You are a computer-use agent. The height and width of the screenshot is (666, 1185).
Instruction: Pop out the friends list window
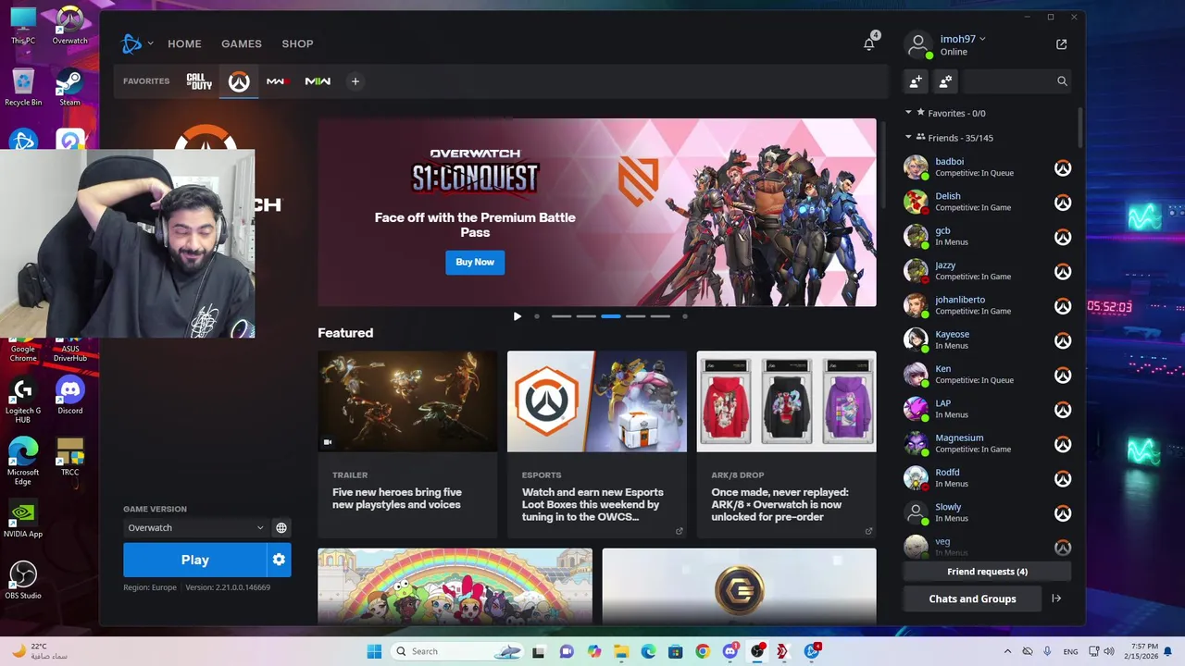tap(1062, 44)
